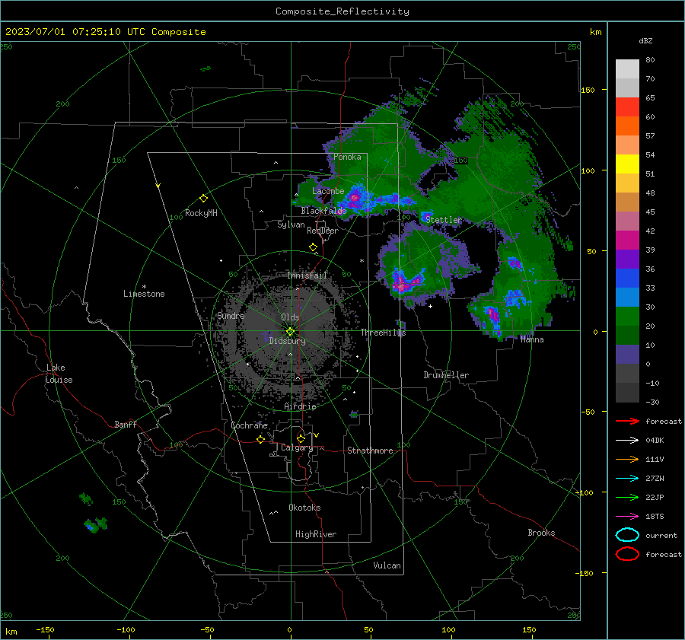Click the Limestone location label
685x640 pixels.
[144, 294]
